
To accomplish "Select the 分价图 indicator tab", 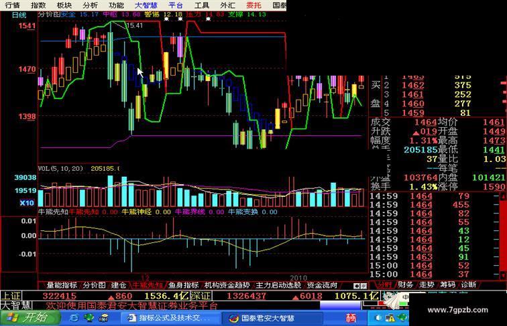I will [x=94, y=285].
